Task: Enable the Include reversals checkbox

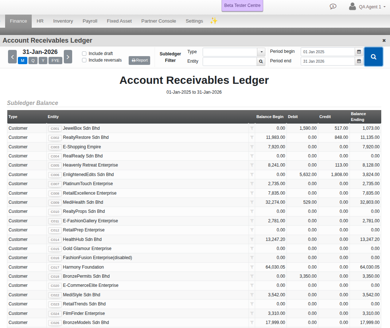Action: (x=84, y=60)
